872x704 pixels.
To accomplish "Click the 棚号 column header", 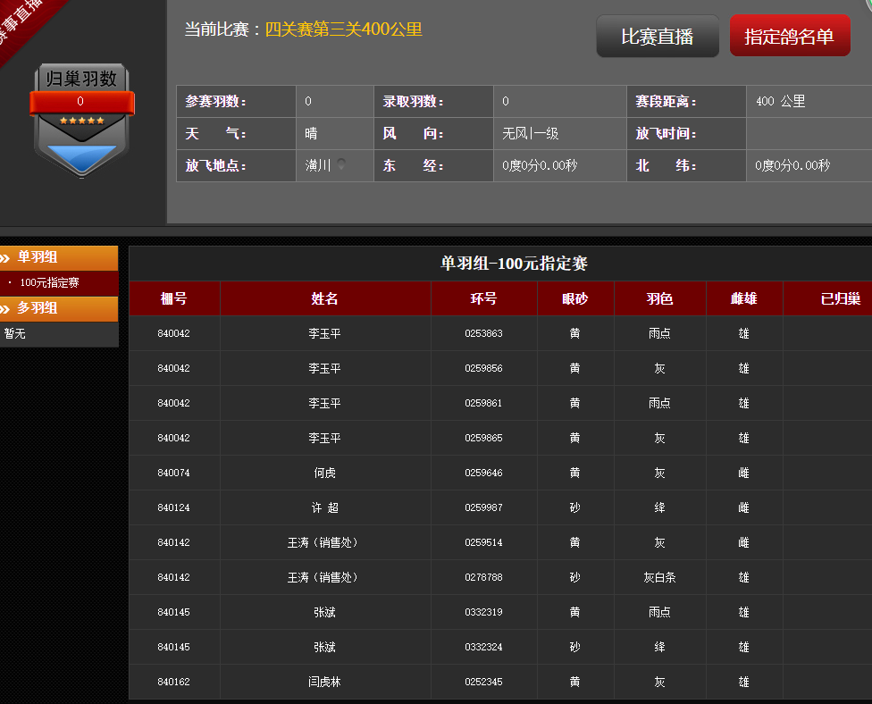I will [x=173, y=298].
